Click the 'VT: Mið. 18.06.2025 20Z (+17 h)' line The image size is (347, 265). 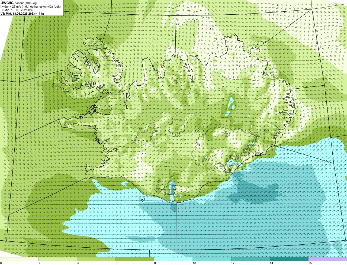point(22,13)
